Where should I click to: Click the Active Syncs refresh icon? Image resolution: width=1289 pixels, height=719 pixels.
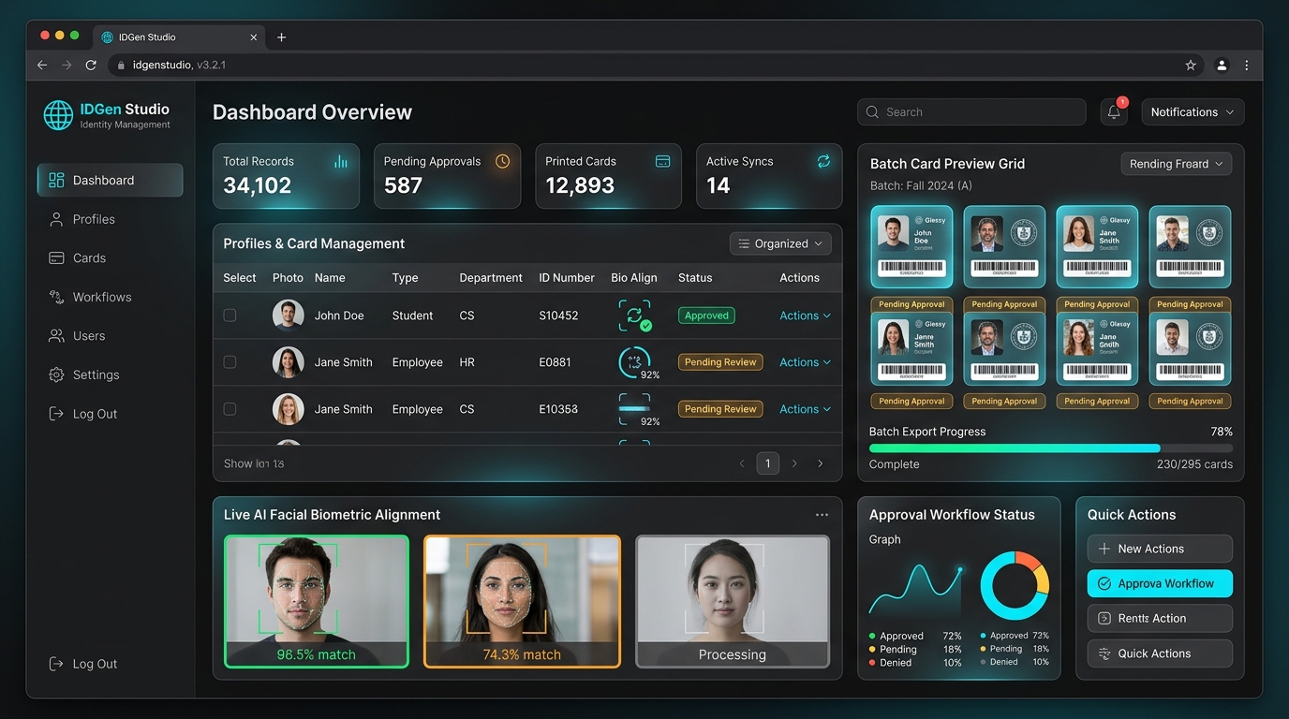823,161
